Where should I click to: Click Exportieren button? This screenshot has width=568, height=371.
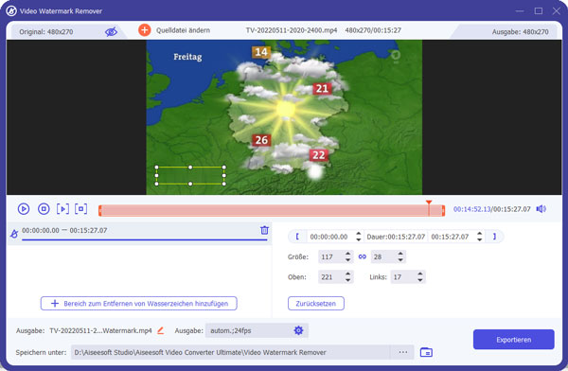[514, 340]
